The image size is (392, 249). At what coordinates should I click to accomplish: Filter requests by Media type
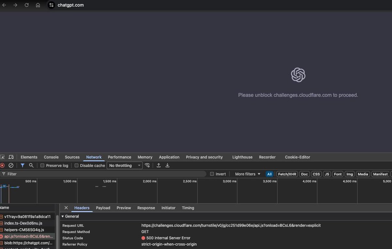(363, 174)
